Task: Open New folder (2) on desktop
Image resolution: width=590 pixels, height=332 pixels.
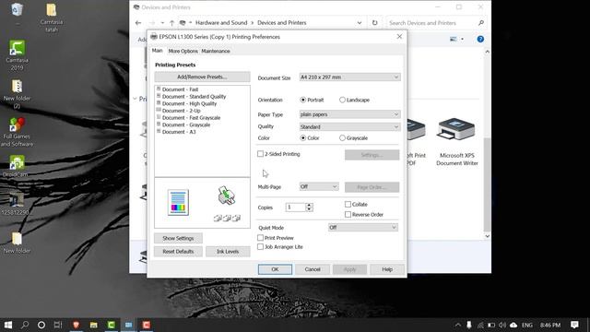Action: point(17,94)
